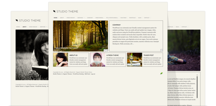216x106 pixels.
Task: Advance the forest slider with right arrow
Action: tap(107, 50)
